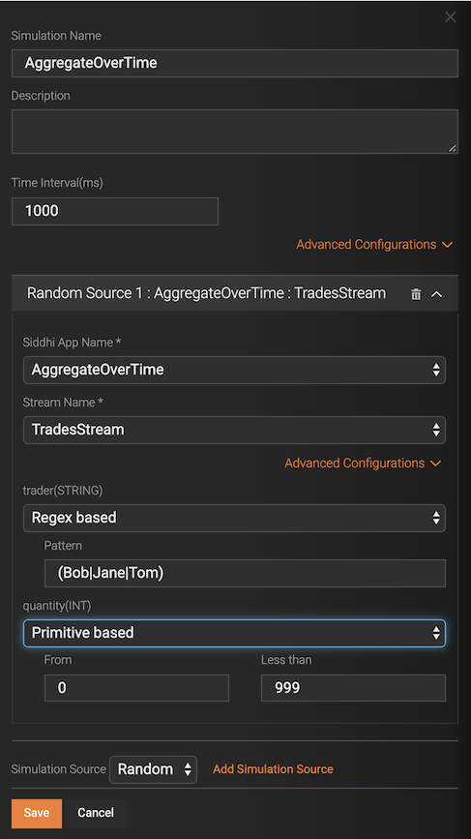Delete Random Source 1 with trash icon
Viewport: 471px width, 839px height.
pyautogui.click(x=416, y=294)
